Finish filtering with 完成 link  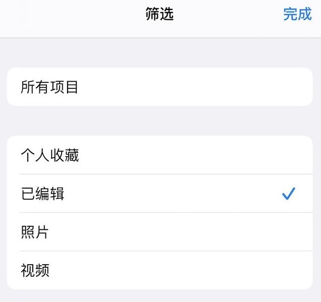coord(297,14)
